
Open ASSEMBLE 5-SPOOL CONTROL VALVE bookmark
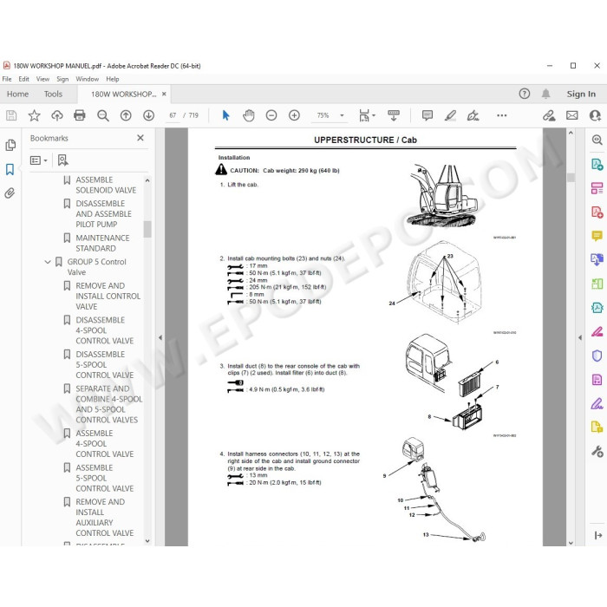pyautogui.click(x=105, y=478)
